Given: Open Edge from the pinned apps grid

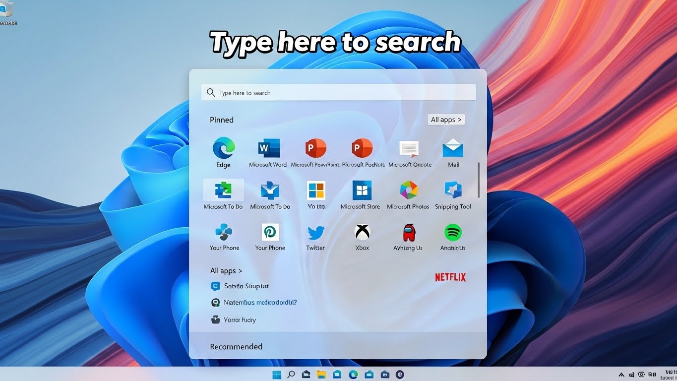Looking at the screenshot, I should 223,153.
